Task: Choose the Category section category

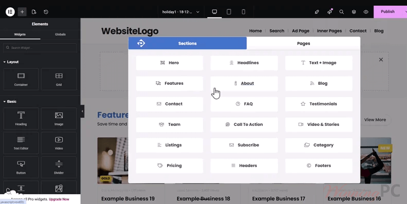Action: (319, 145)
